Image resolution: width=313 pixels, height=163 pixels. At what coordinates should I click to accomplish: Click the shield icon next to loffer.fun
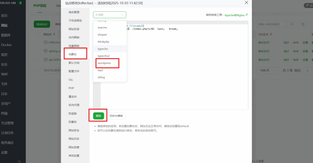(46, 43)
